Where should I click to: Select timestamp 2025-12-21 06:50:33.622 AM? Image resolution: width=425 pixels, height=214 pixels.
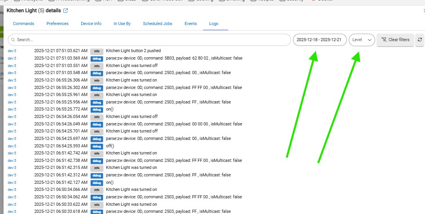pyautogui.click(x=61, y=204)
